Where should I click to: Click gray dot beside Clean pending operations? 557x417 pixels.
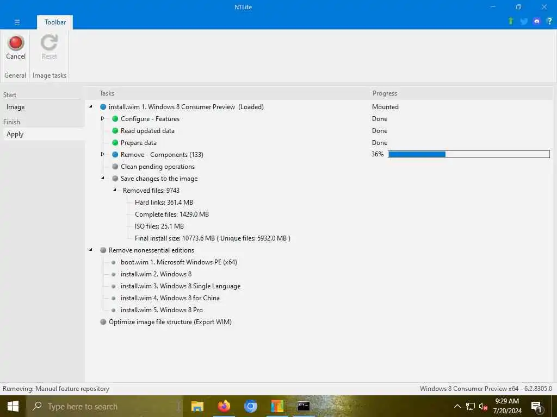point(115,167)
